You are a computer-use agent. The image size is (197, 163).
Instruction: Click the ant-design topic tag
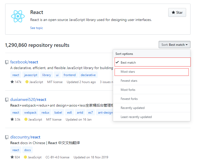click(x=105, y=112)
